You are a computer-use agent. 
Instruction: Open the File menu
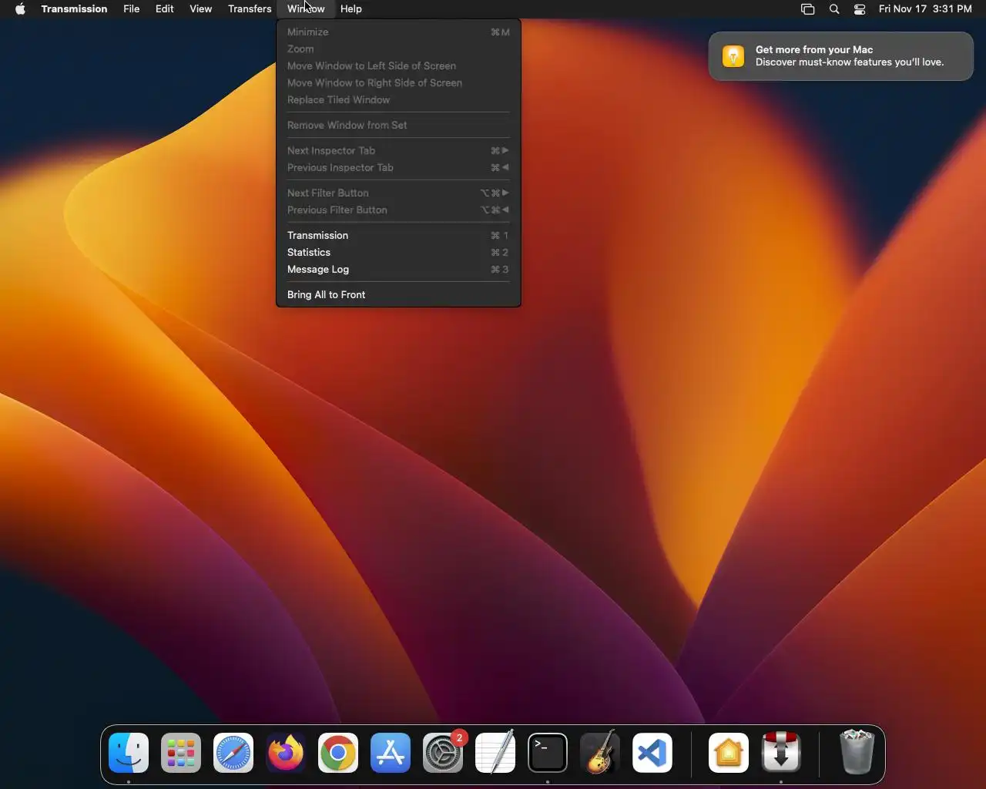[x=132, y=9]
